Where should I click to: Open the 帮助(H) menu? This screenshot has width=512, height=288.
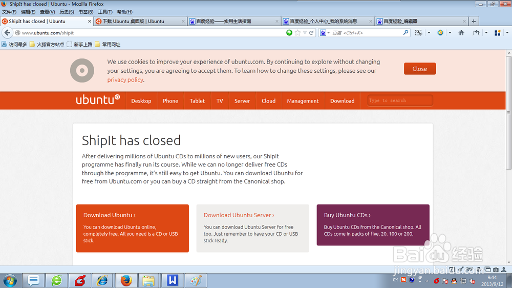click(x=125, y=12)
